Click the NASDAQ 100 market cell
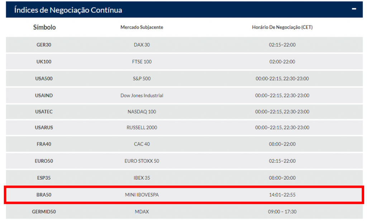 (x=142, y=112)
